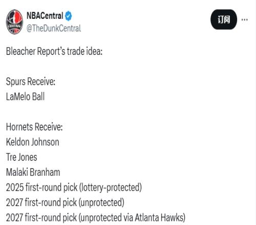Open the NBACentral display name link
256x225 pixels.
coord(45,16)
